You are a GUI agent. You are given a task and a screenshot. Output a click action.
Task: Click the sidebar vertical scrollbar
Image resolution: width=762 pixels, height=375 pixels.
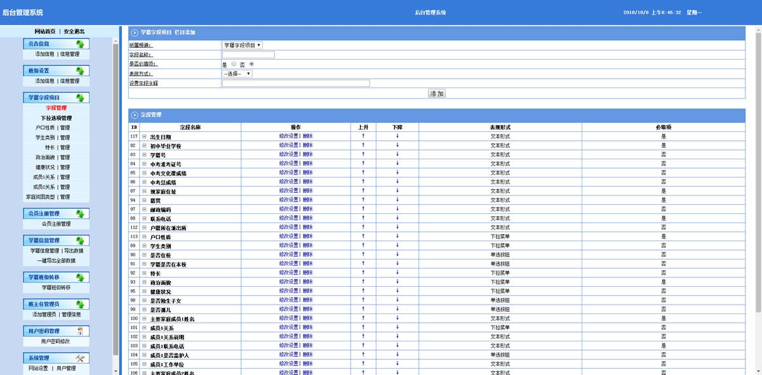tap(115, 190)
